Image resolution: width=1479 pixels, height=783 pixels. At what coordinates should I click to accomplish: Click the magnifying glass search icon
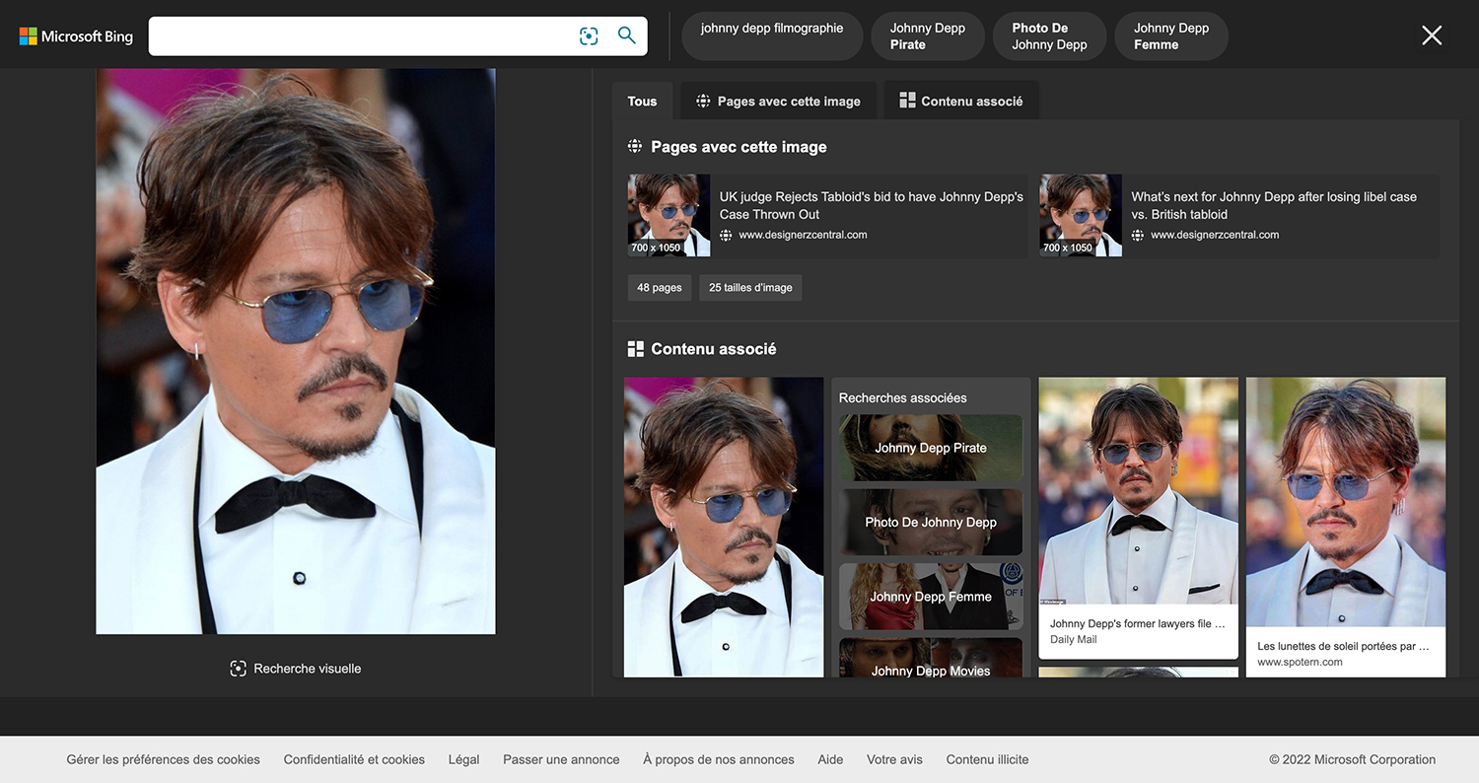coord(627,36)
